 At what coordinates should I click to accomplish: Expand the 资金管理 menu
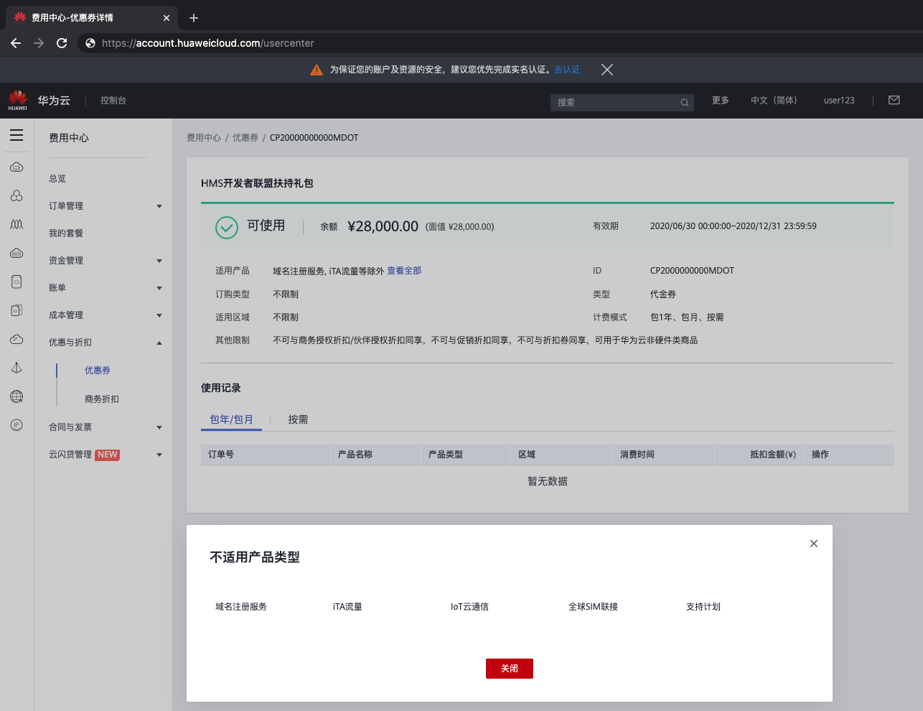[159, 261]
